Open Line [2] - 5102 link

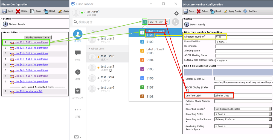(31, 48)
